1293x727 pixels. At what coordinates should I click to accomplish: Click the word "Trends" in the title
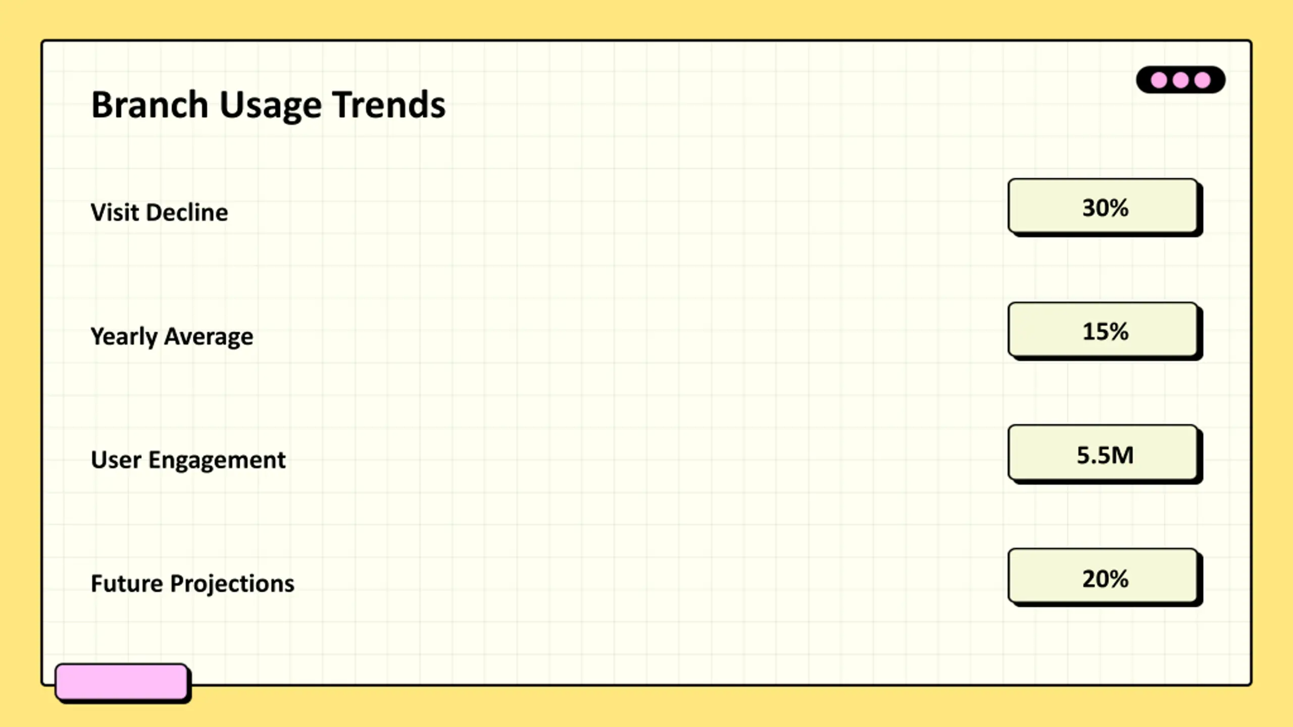pyautogui.click(x=388, y=105)
